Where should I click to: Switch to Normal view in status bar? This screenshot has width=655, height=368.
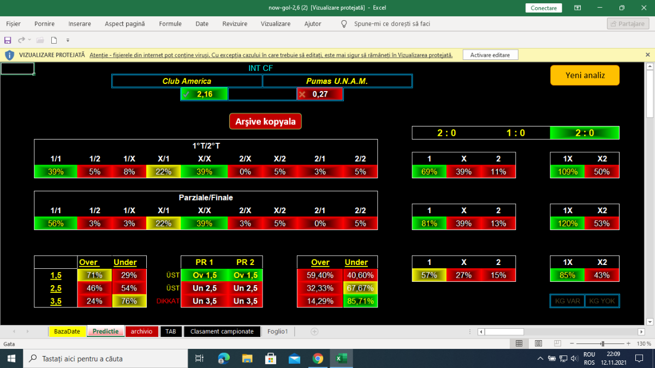tap(519, 343)
